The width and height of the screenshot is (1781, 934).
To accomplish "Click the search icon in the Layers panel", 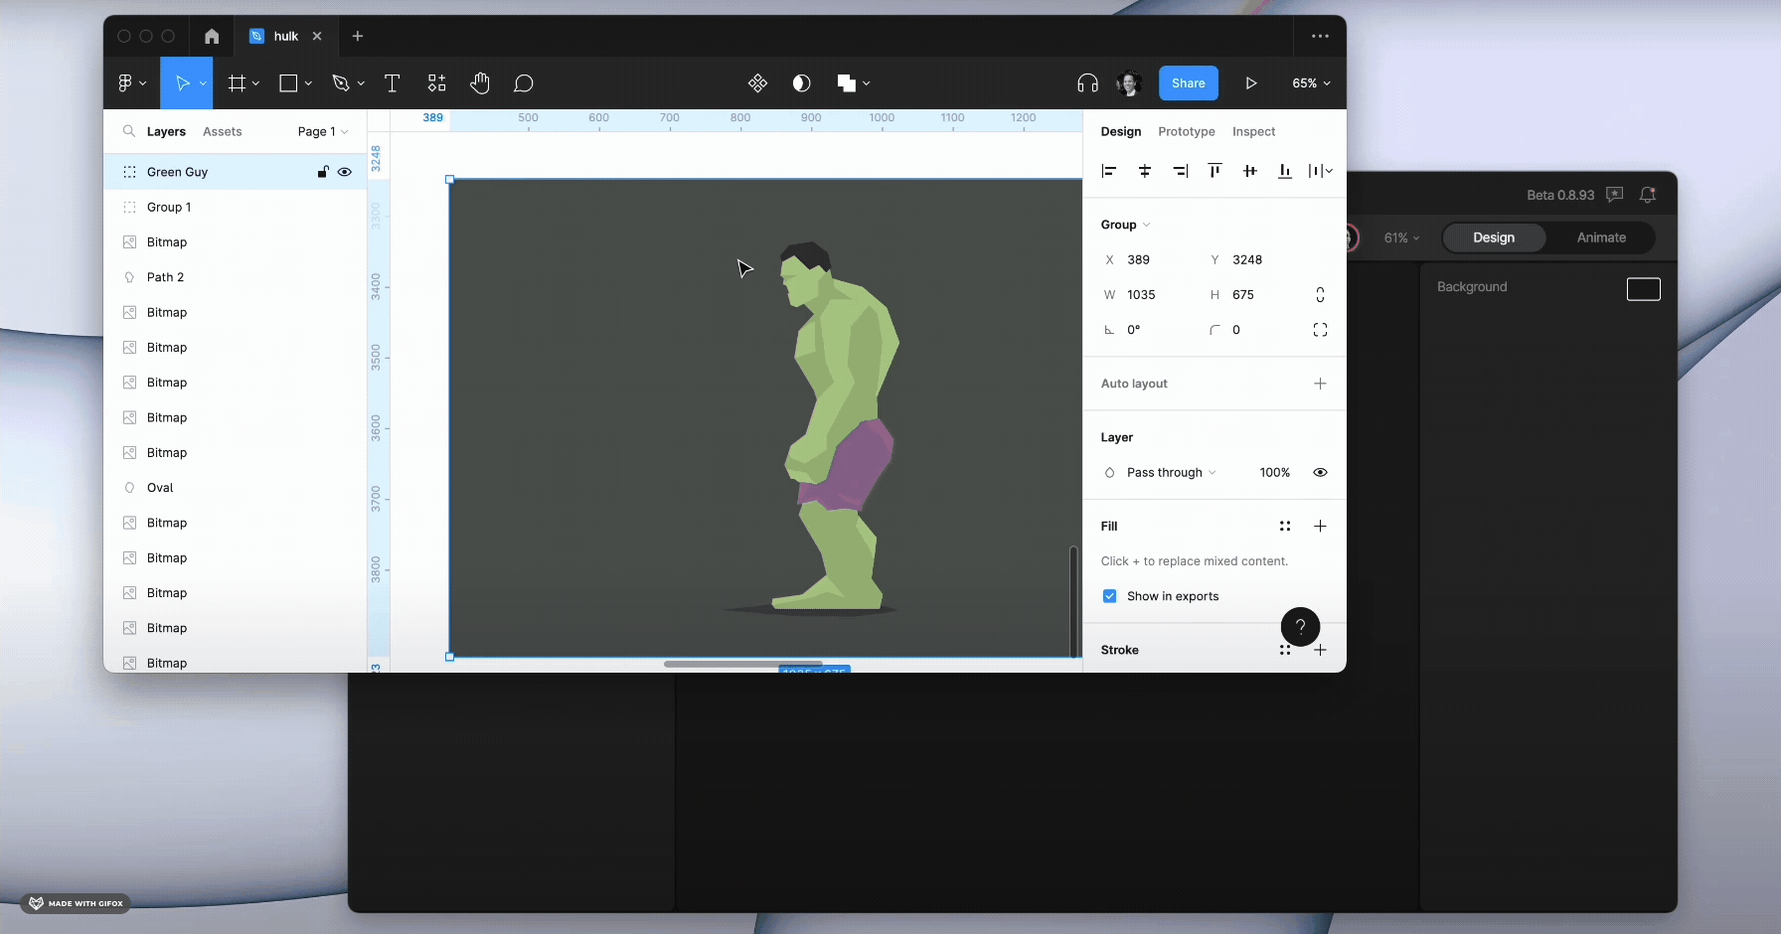I will click(x=129, y=131).
